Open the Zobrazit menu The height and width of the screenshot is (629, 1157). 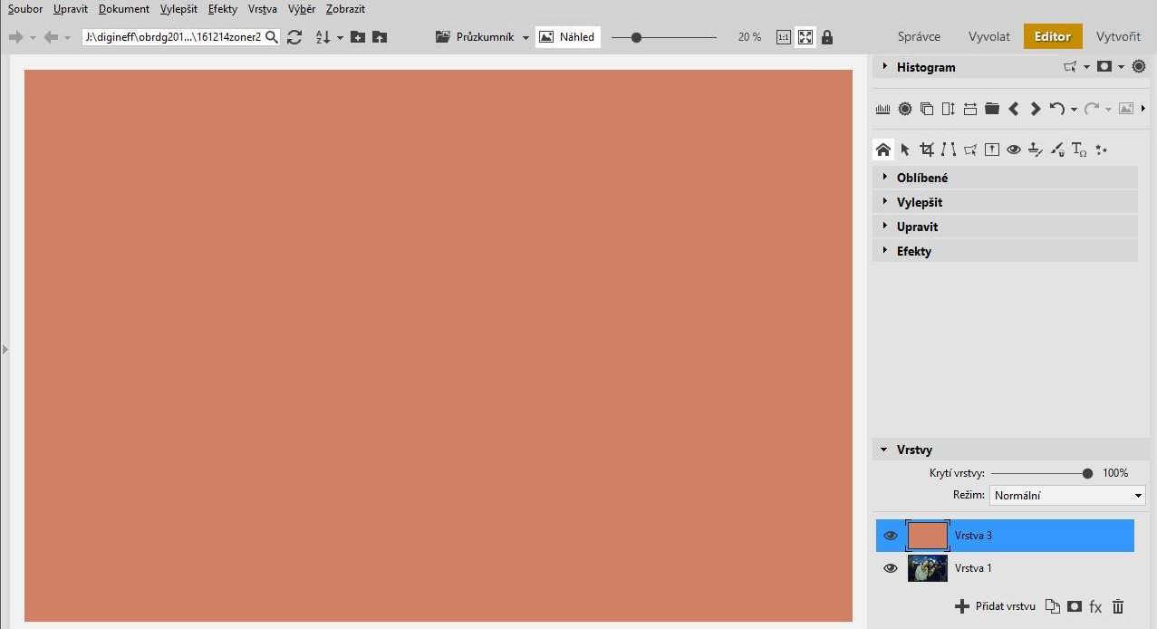pyautogui.click(x=346, y=9)
